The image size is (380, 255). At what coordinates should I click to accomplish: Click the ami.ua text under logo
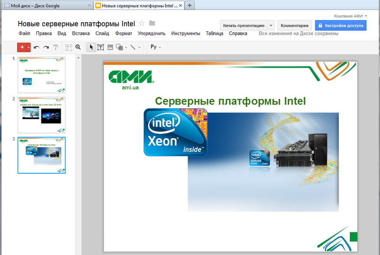pos(130,87)
